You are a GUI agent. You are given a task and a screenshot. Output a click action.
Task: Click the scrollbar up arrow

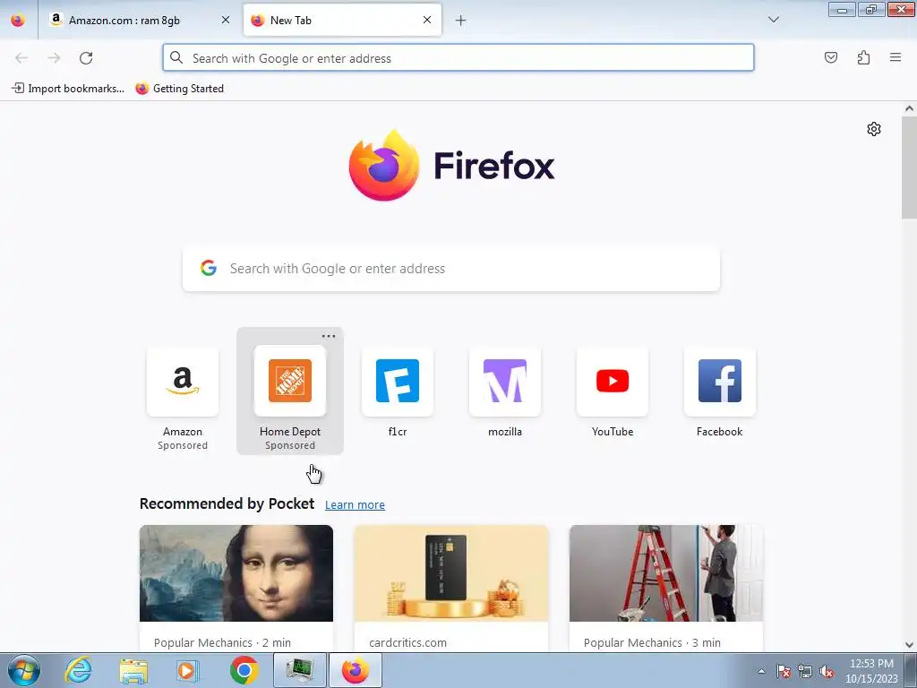click(x=909, y=108)
